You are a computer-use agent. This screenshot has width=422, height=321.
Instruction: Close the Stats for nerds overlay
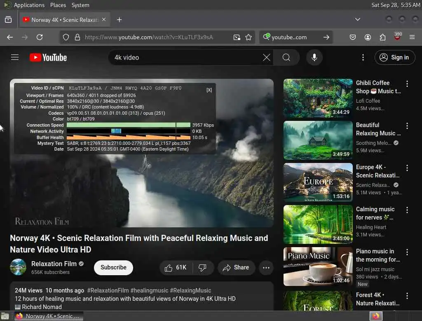coord(209,90)
